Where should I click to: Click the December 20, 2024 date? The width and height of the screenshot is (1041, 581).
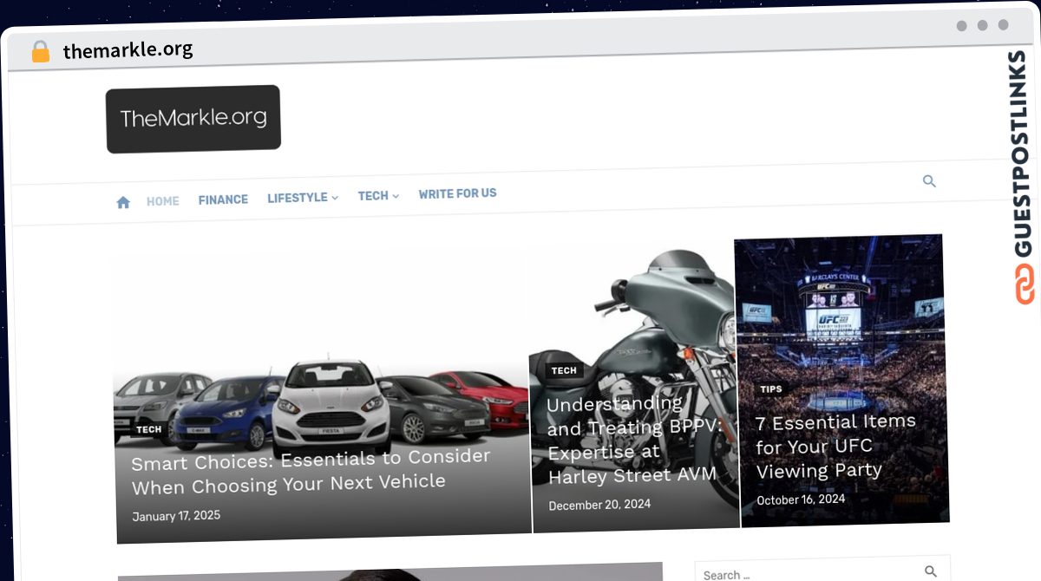pos(599,505)
